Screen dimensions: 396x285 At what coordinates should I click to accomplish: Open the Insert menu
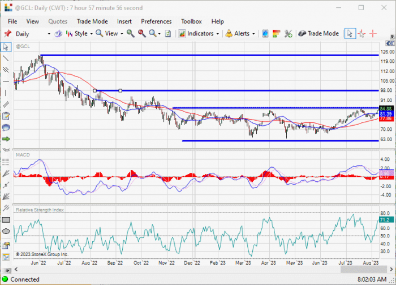pos(124,22)
